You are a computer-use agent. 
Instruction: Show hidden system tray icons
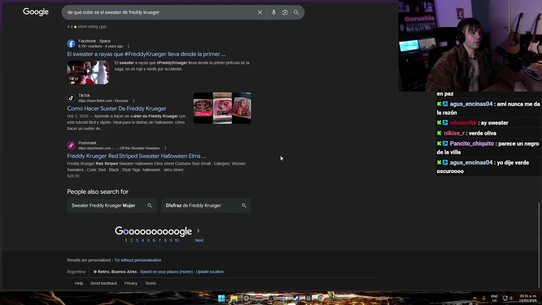(475, 298)
